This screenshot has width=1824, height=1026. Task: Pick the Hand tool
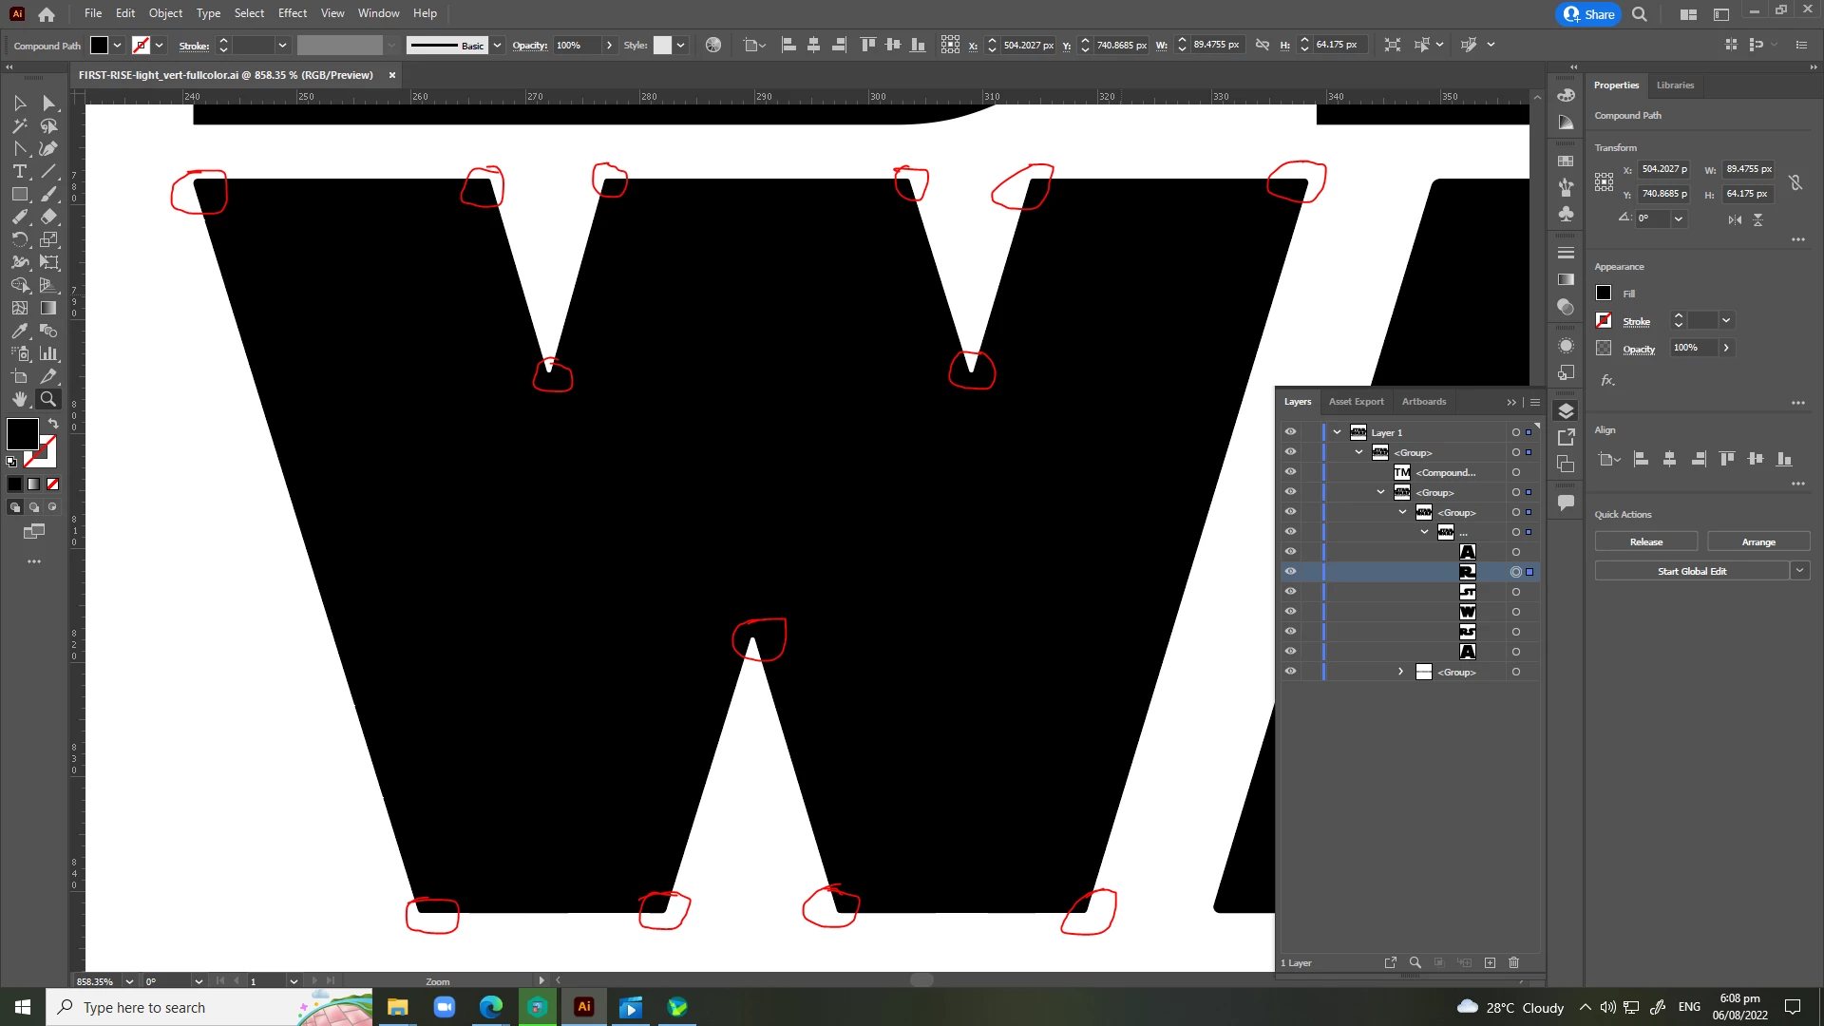(19, 399)
